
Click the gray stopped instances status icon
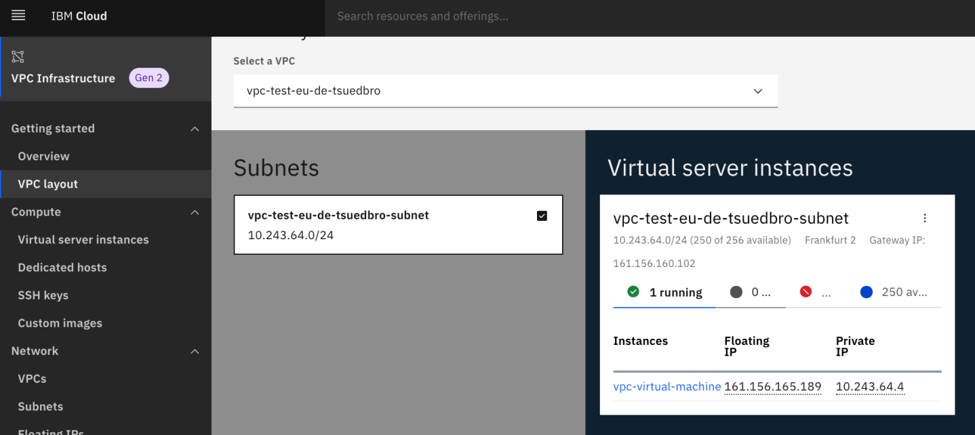click(737, 291)
